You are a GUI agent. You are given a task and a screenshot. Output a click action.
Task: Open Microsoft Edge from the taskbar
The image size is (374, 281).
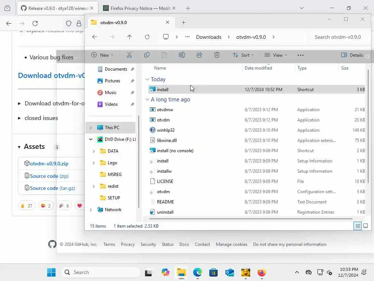197,272
